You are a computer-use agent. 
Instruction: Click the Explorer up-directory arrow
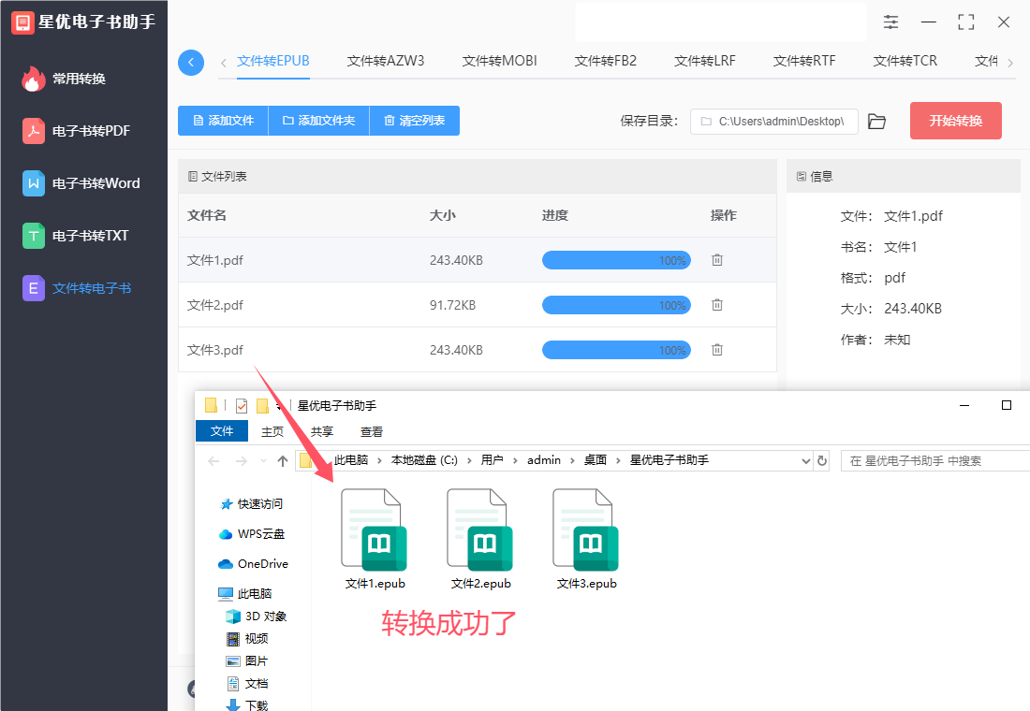click(x=283, y=461)
